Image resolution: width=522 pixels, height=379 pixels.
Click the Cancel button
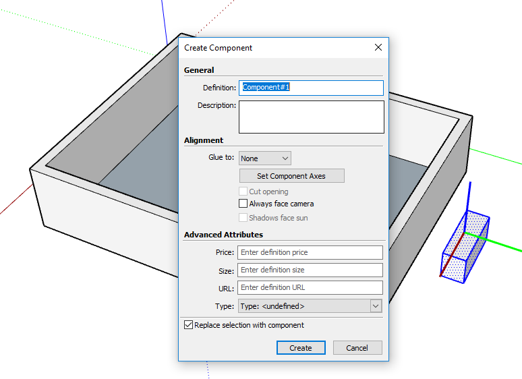coord(357,348)
